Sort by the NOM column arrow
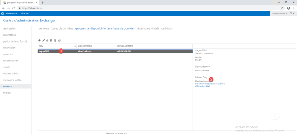 tap(75, 46)
